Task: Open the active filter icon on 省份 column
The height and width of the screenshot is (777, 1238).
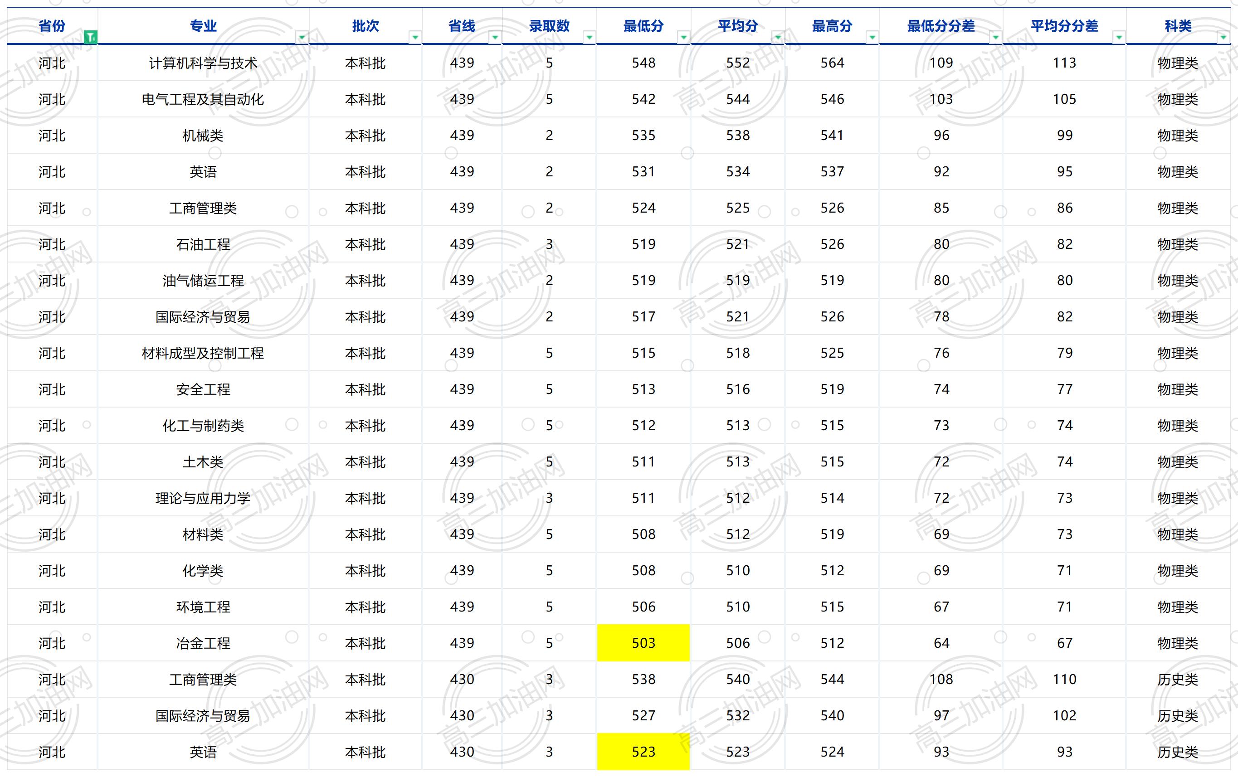Action: click(x=90, y=37)
